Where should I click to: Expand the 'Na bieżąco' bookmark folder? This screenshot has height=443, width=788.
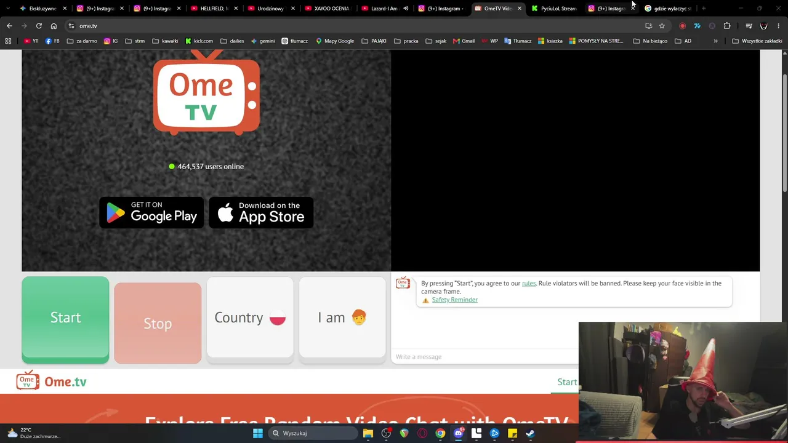click(650, 41)
